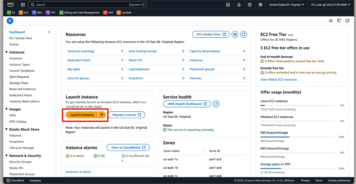The image size is (356, 184).
Task: Open Resources panel settings gear
Action: click(x=235, y=34)
